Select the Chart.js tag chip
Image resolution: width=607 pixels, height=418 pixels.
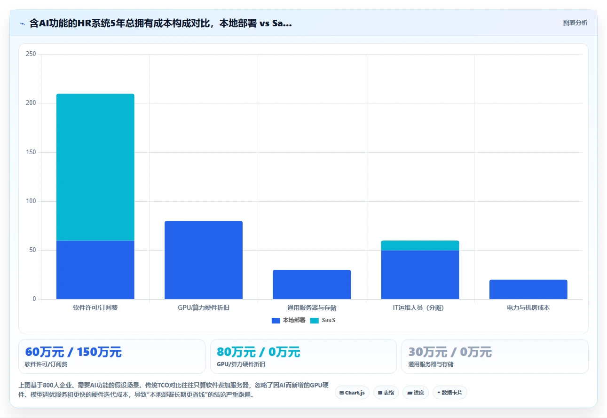click(352, 393)
